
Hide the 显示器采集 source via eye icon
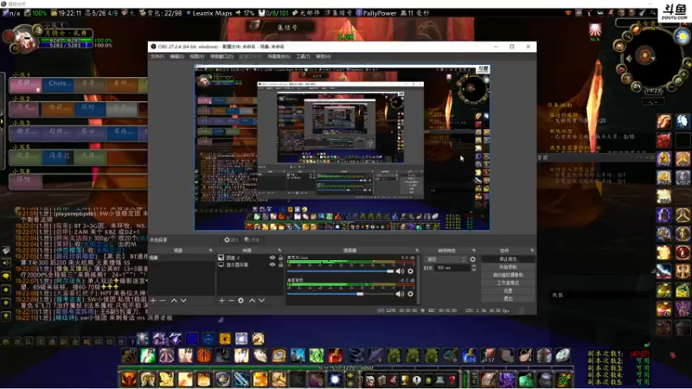click(x=272, y=265)
